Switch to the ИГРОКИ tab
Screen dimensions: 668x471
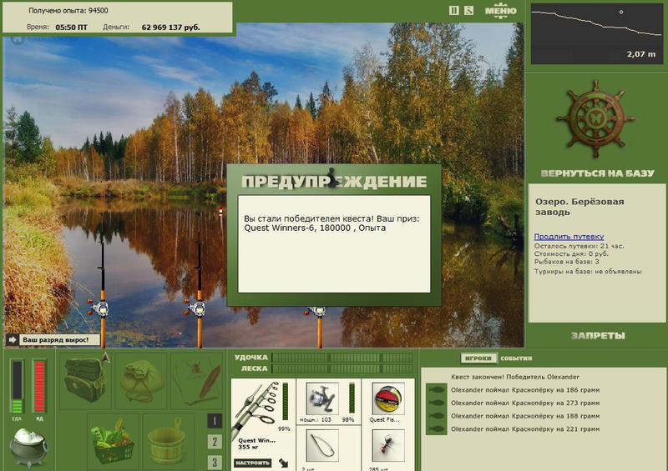pyautogui.click(x=478, y=358)
